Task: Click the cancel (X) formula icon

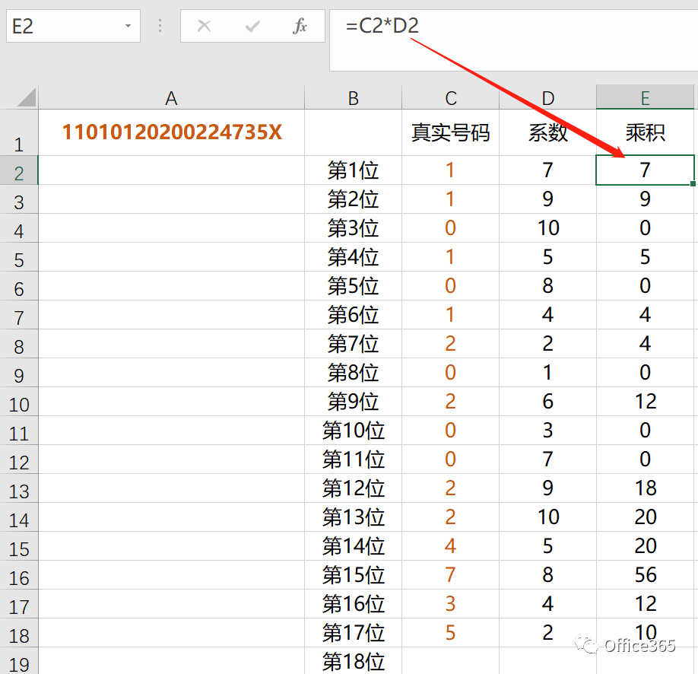Action: (x=204, y=26)
